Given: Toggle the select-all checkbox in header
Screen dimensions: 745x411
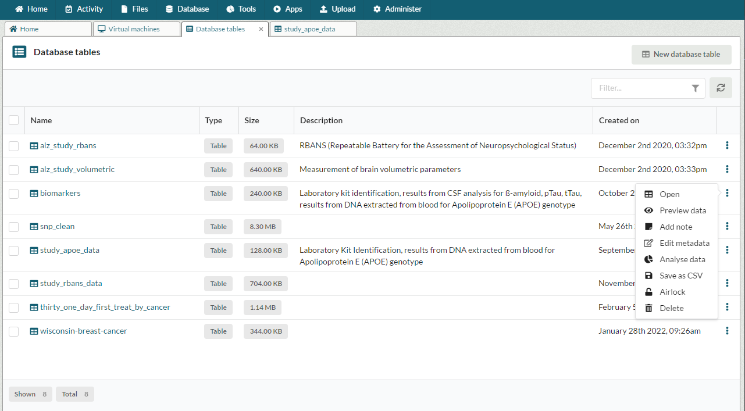Looking at the screenshot, I should point(14,120).
